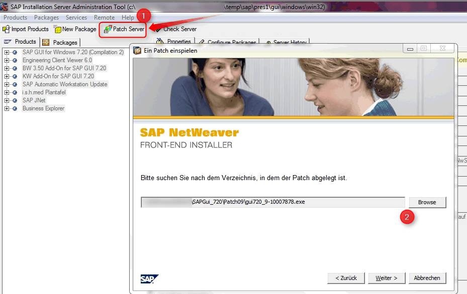Click the Check Server label
Viewport: 467px width, 294px height.
coord(180,29)
